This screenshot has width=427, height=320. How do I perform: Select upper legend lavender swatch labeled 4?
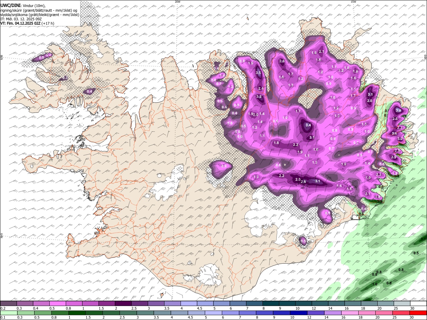(x=188, y=304)
